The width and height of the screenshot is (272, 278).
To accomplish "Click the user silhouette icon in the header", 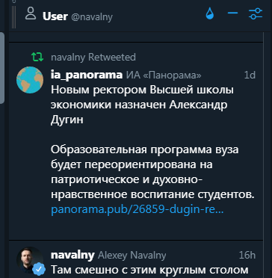I will pyautogui.click(x=31, y=13).
